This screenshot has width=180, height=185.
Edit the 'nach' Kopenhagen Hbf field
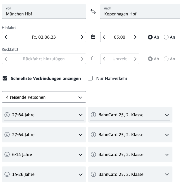click(x=140, y=11)
